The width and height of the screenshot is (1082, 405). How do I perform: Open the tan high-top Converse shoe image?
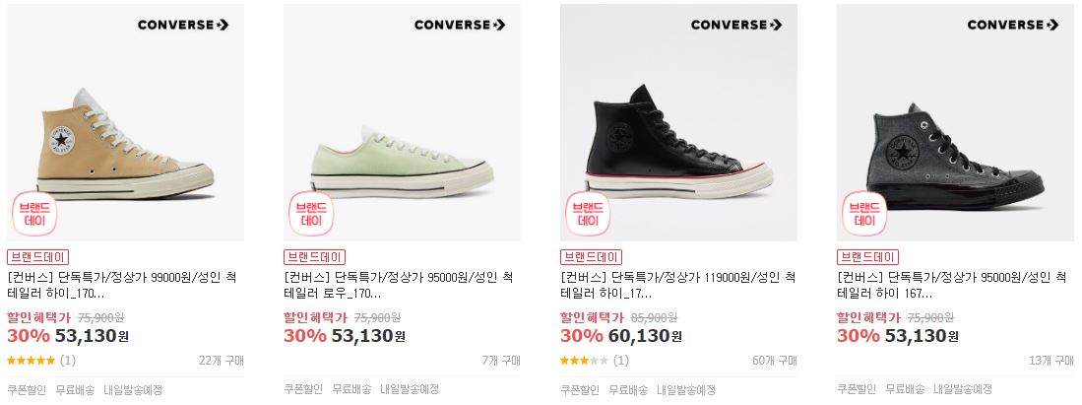[x=126, y=122]
